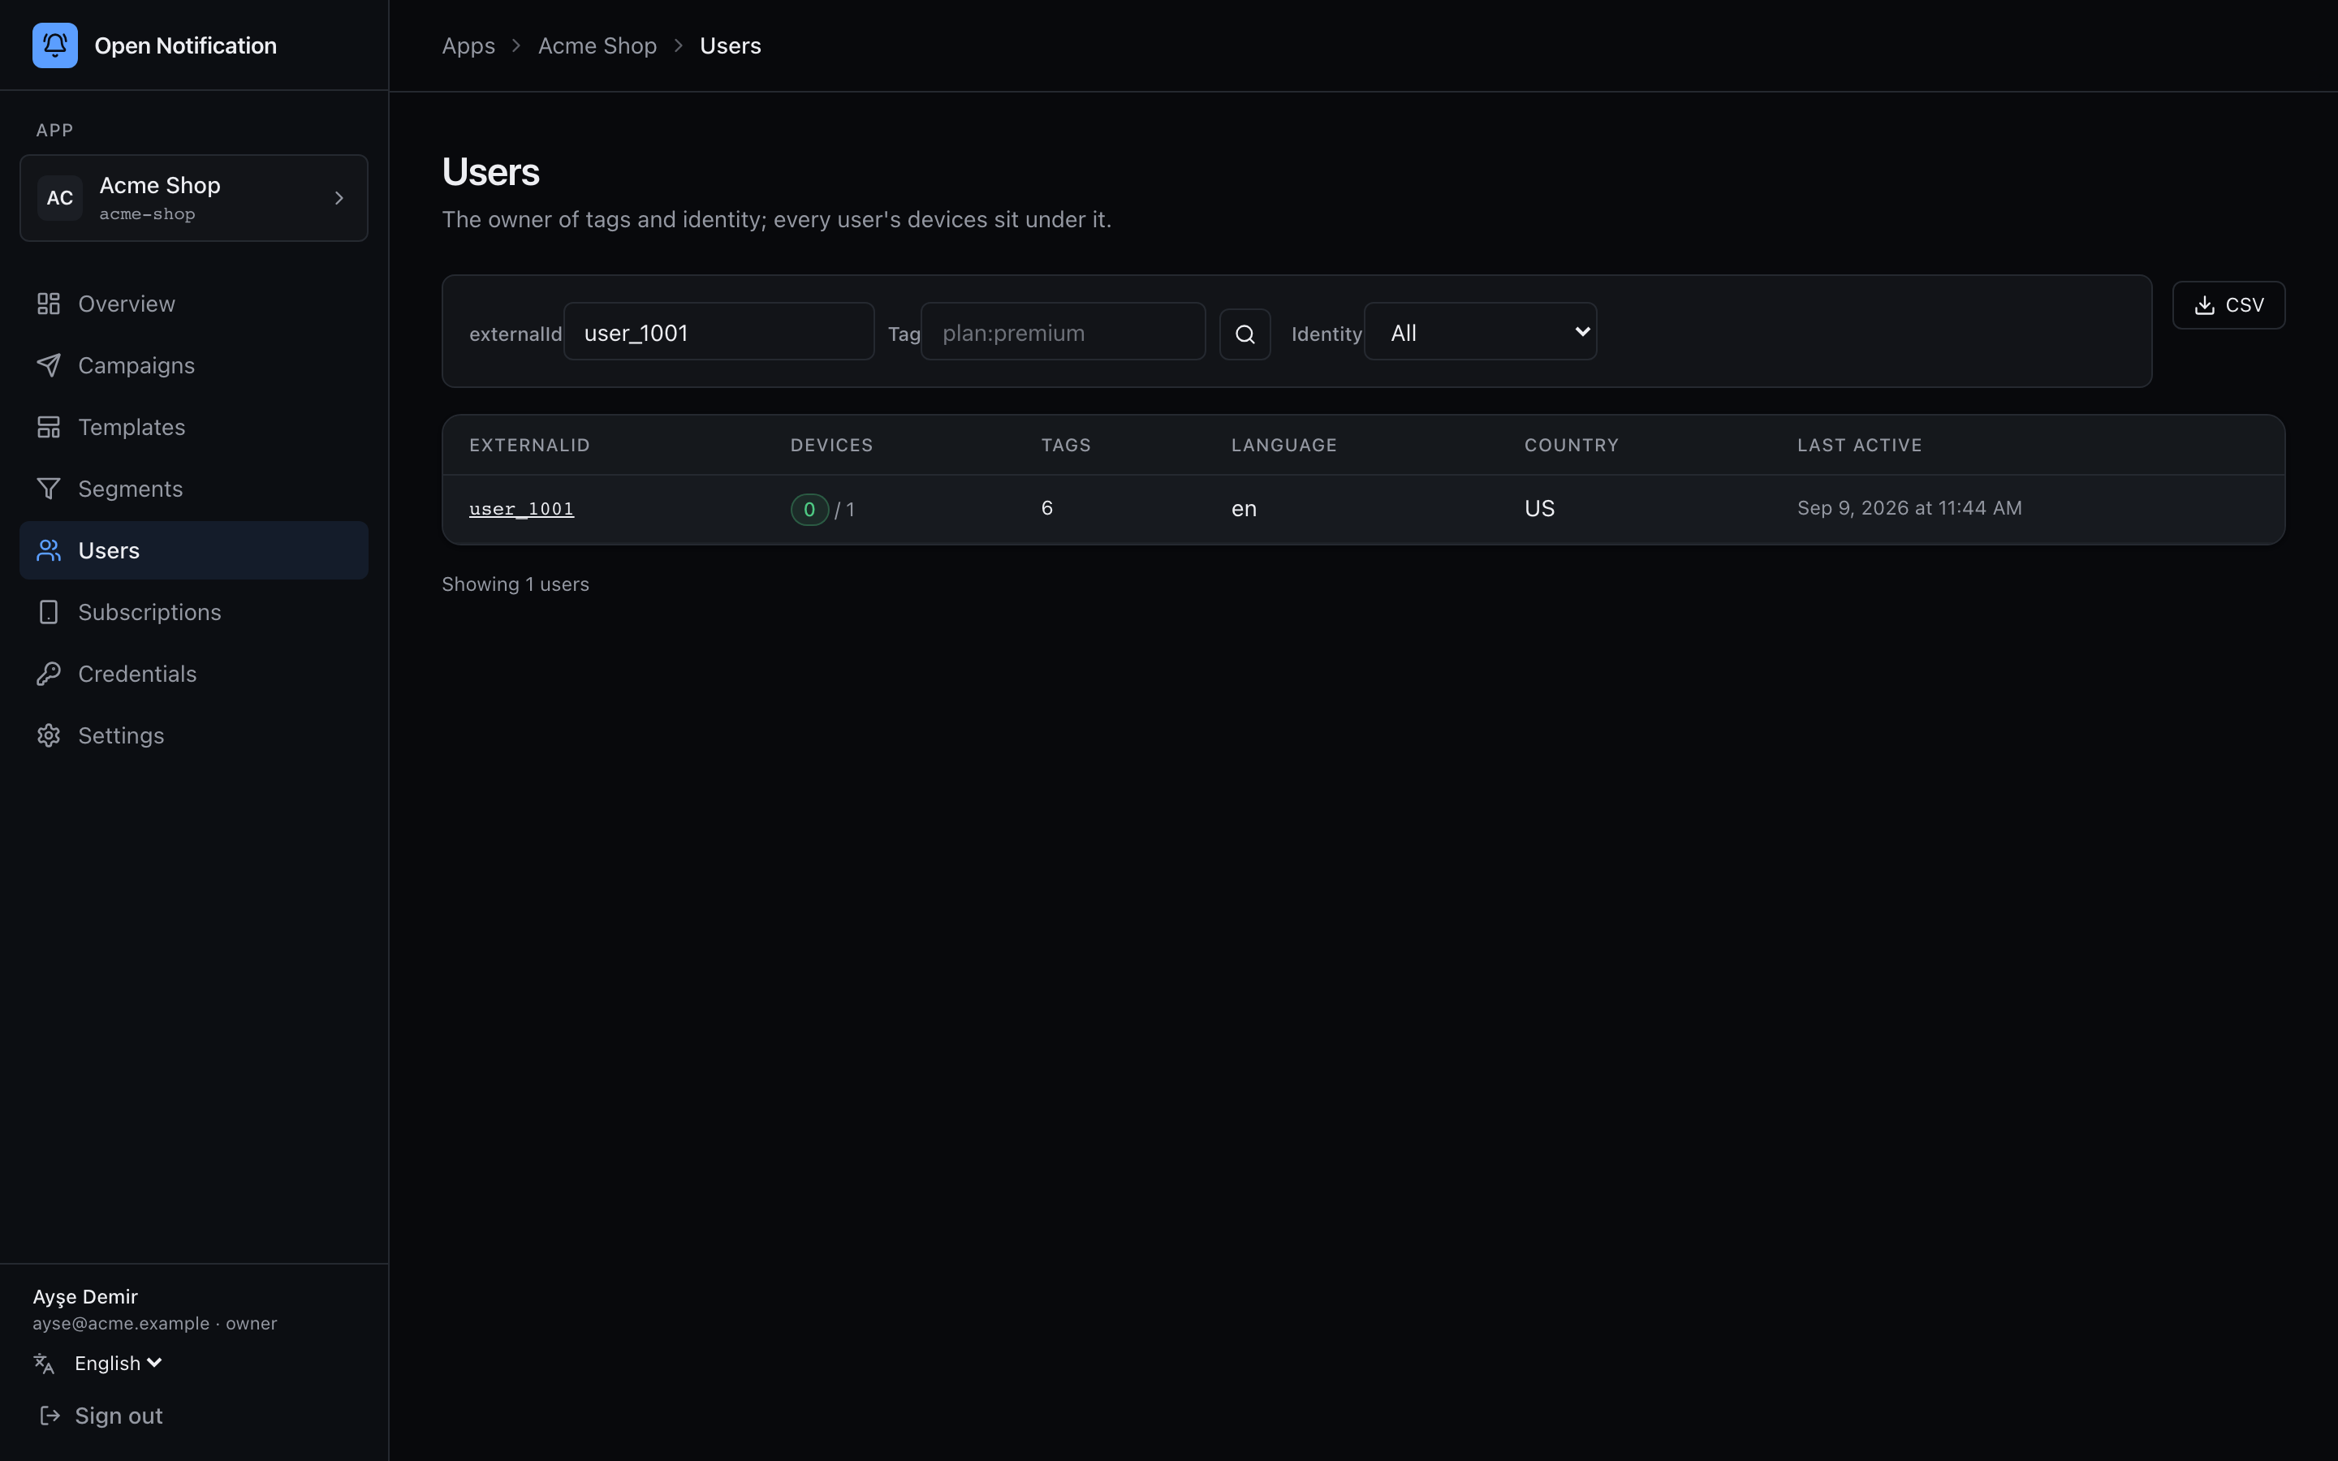
Task: Open Settings from sidebar
Action: [x=193, y=736]
